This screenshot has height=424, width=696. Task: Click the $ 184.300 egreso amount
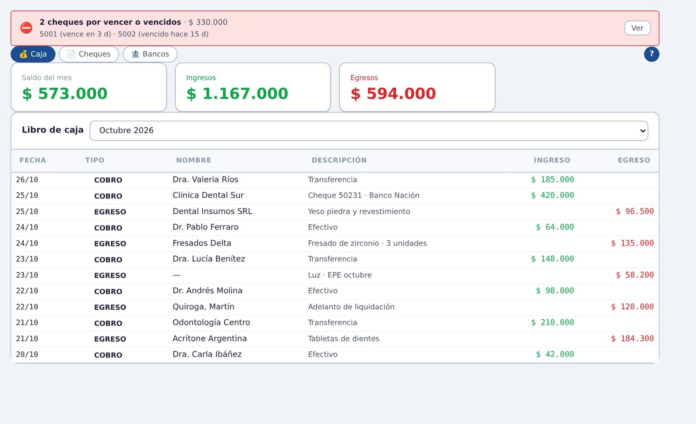coord(632,338)
